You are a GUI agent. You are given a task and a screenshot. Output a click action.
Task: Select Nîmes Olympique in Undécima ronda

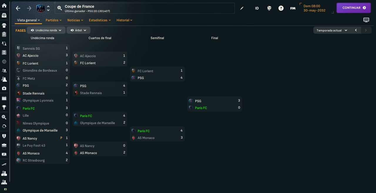(x=36, y=124)
